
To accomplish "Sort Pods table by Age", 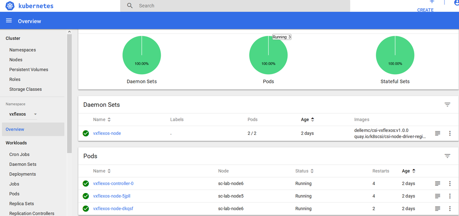I will (x=409, y=171).
